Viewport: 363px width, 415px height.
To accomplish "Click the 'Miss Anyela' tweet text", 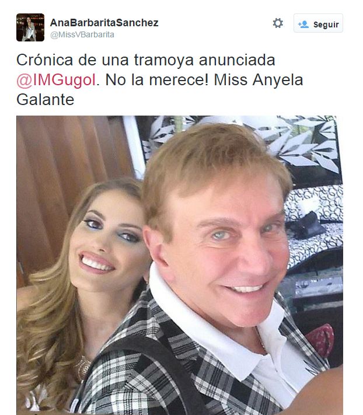I will pos(258,80).
